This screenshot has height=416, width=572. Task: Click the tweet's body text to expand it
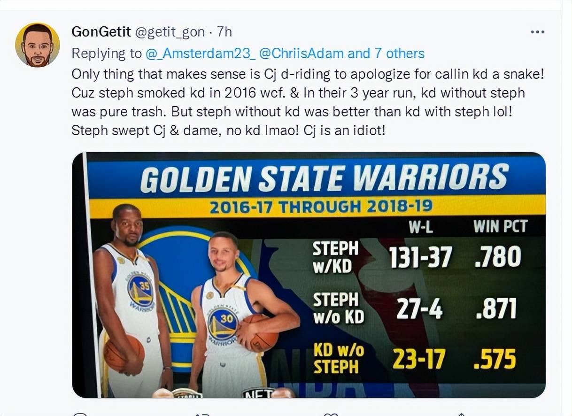point(308,102)
